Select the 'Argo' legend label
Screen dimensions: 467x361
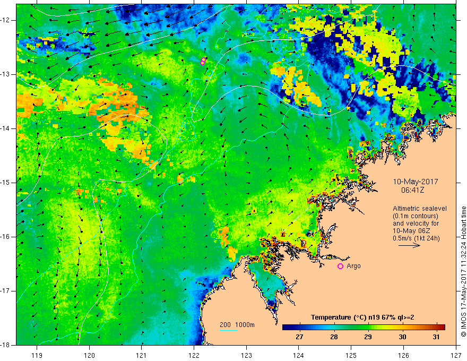tap(353, 266)
